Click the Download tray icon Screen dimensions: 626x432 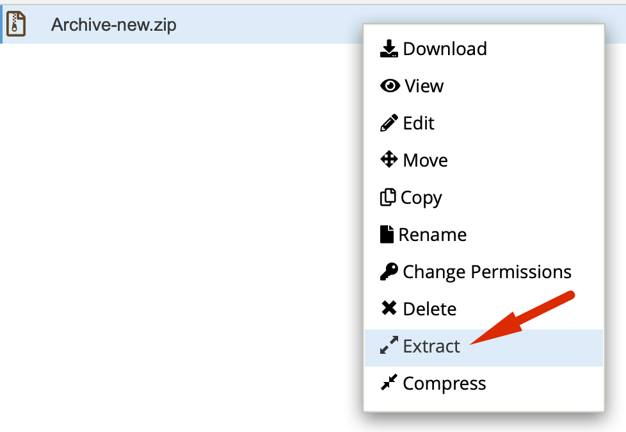(x=389, y=49)
